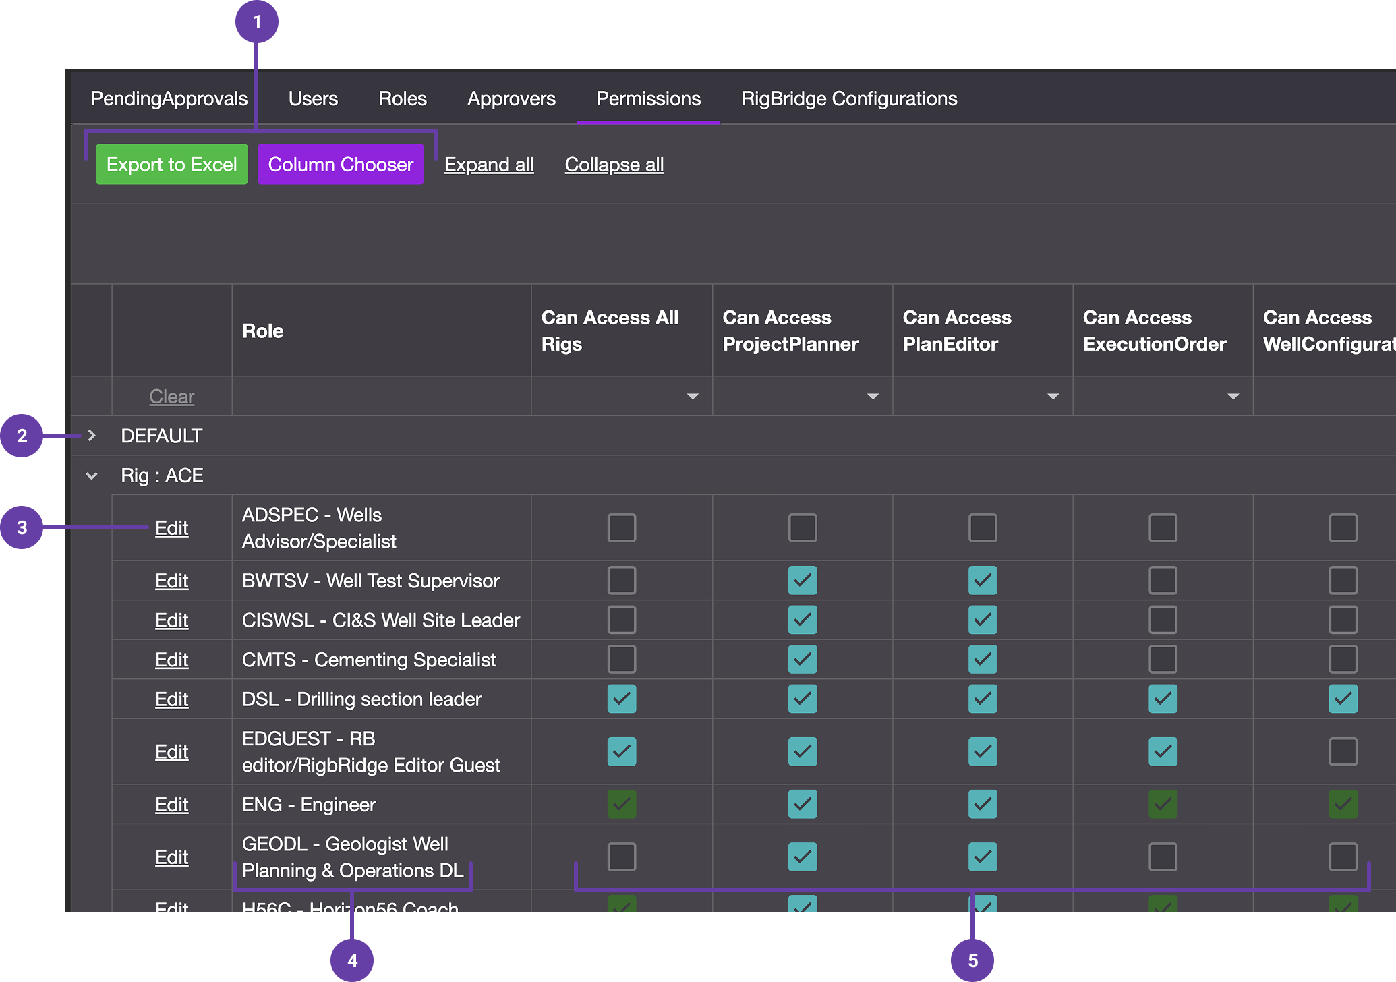Click the Collapse all link

614,165
